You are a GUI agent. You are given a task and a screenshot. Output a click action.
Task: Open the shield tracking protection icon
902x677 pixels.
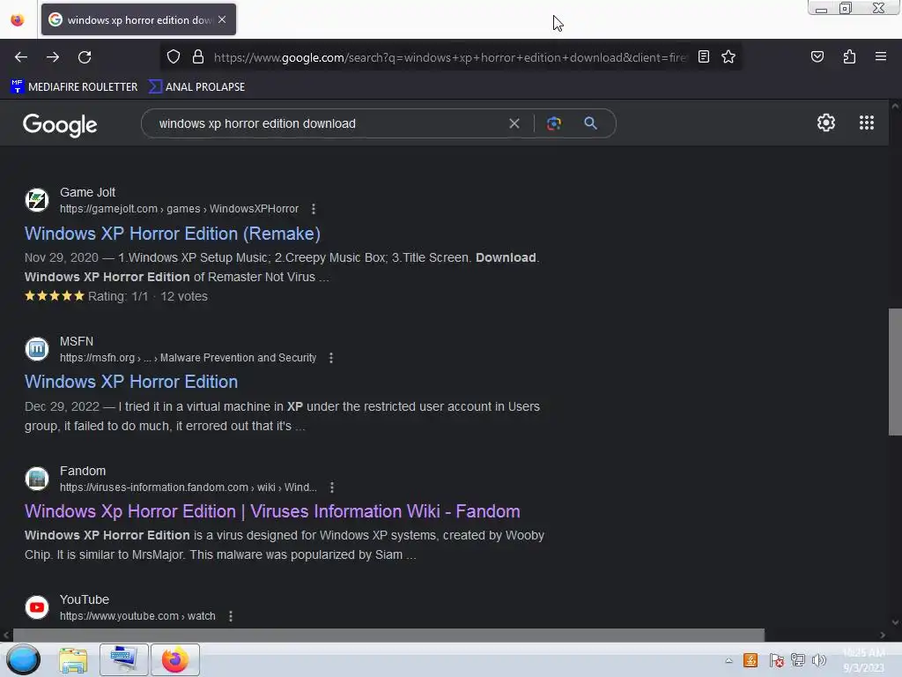(174, 56)
